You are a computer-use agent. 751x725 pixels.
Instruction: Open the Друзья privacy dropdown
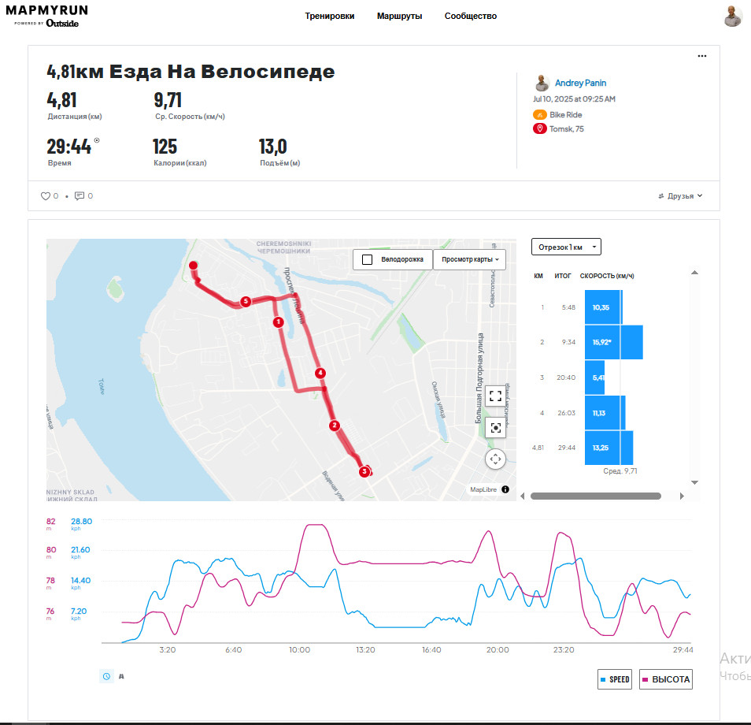680,195
